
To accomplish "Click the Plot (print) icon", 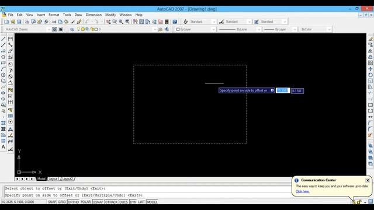I will click(27, 22).
